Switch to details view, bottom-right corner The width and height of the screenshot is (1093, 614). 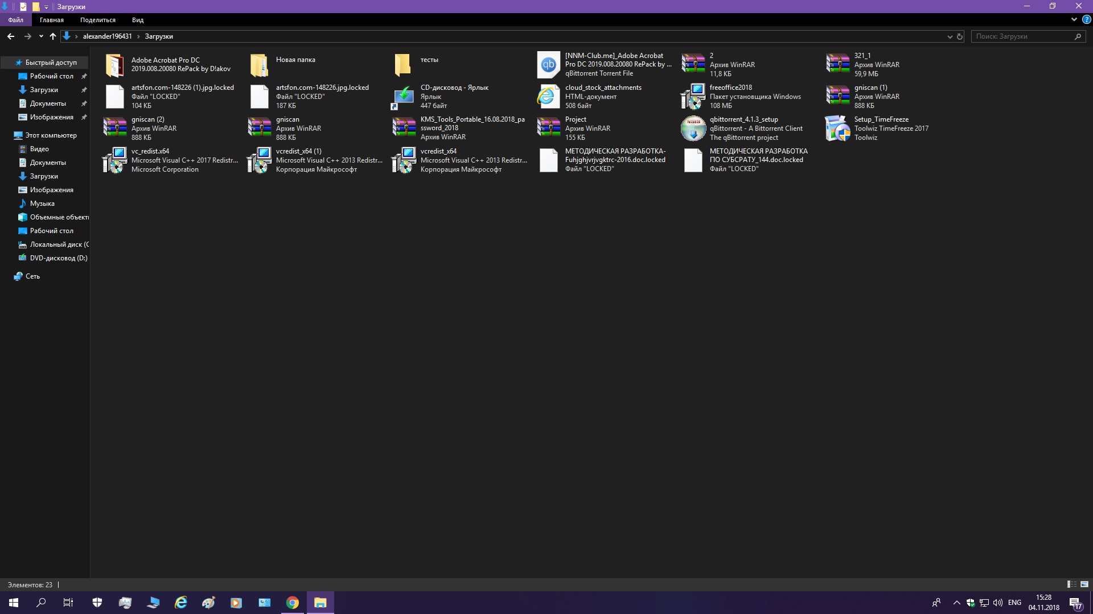point(1071,584)
